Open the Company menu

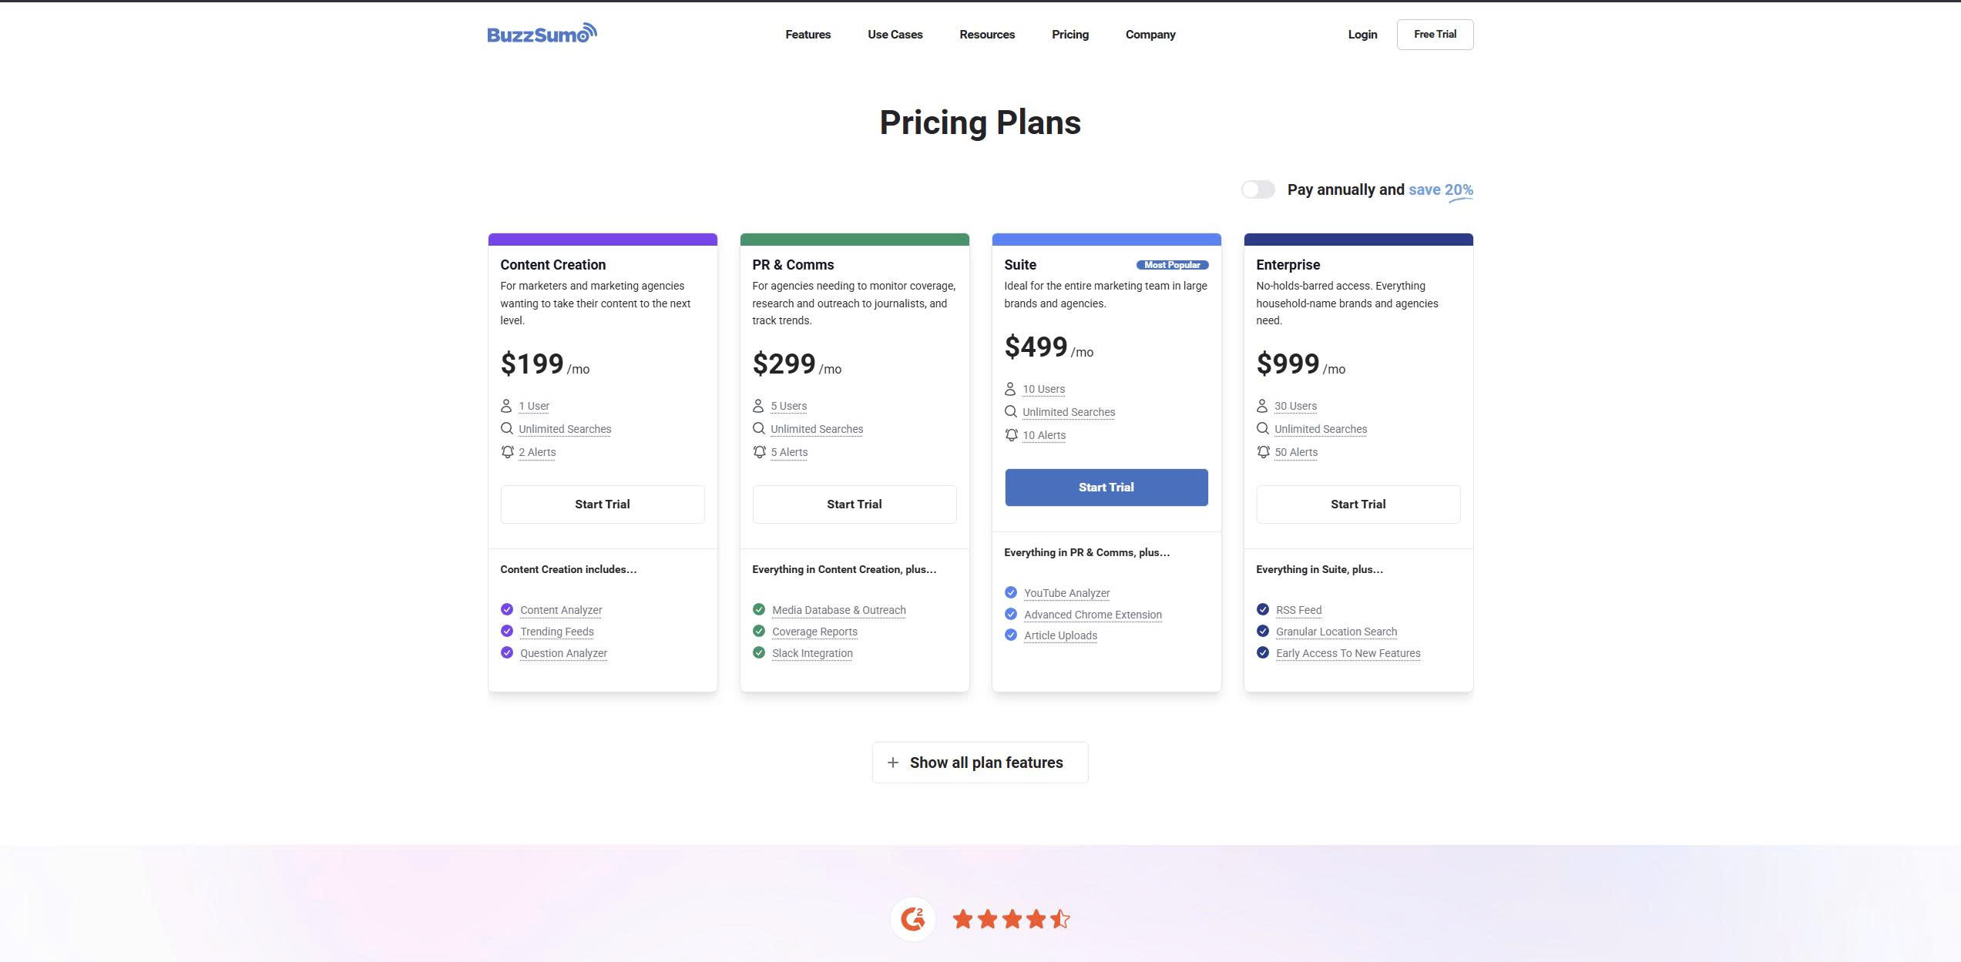coord(1150,35)
